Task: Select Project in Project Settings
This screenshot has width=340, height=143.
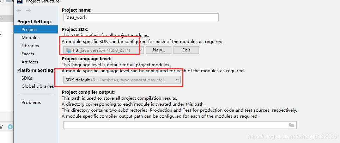Action: 29,30
